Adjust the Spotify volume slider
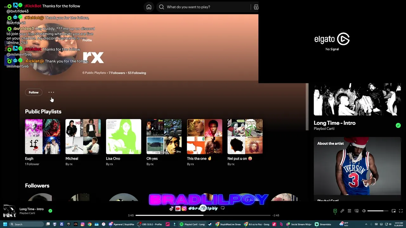Screen dimensions: 406x228 tap(377, 211)
